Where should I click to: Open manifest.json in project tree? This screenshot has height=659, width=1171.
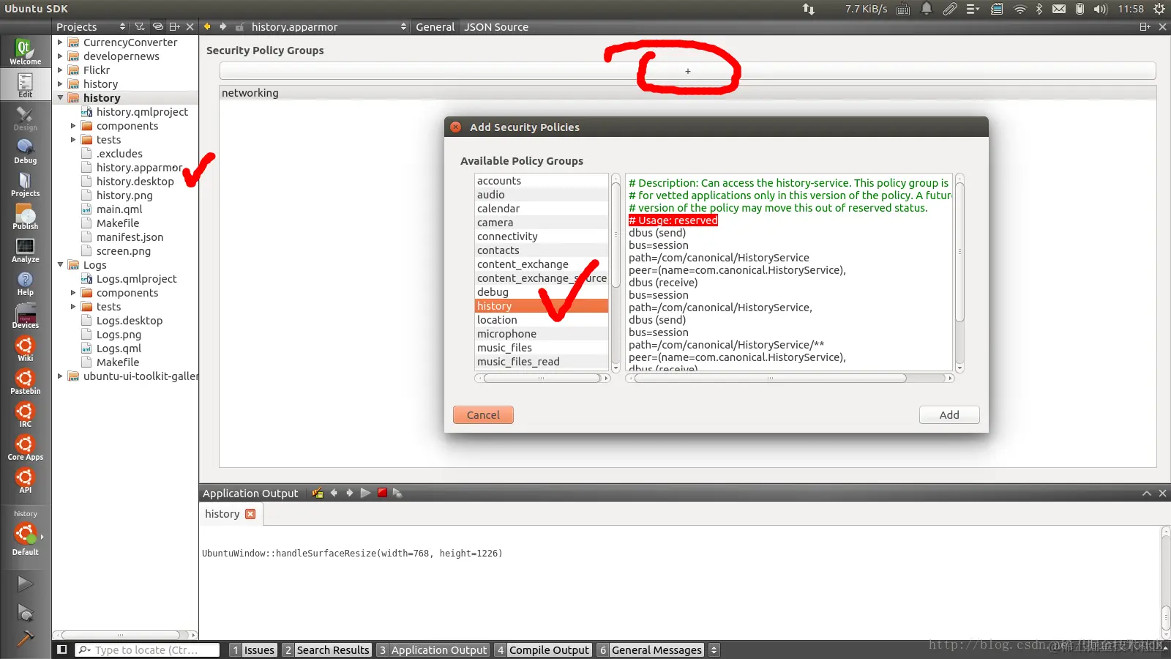130,237
